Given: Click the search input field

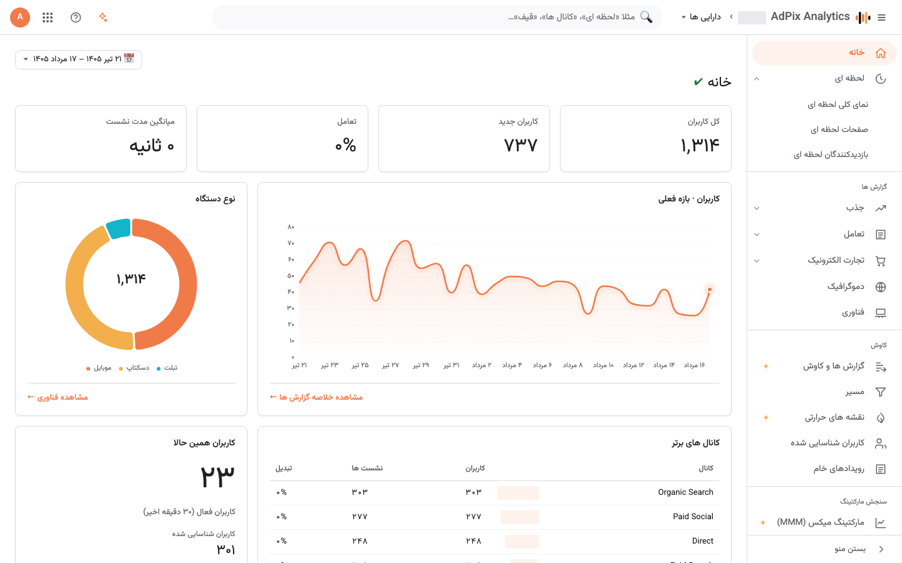Looking at the screenshot, I should [437, 18].
